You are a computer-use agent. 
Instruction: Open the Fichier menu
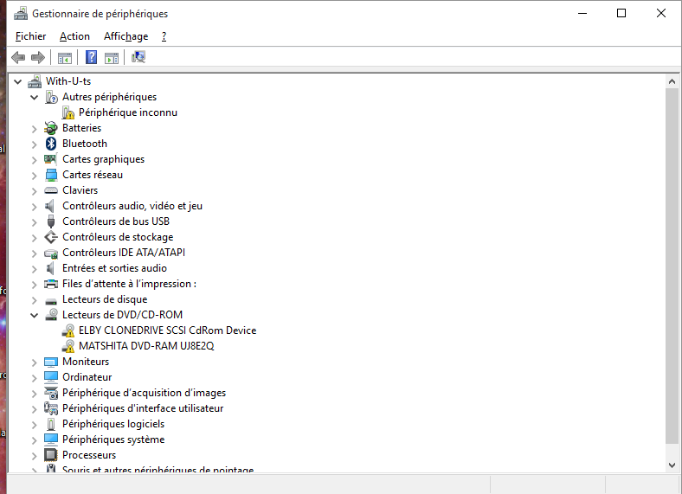click(x=30, y=36)
